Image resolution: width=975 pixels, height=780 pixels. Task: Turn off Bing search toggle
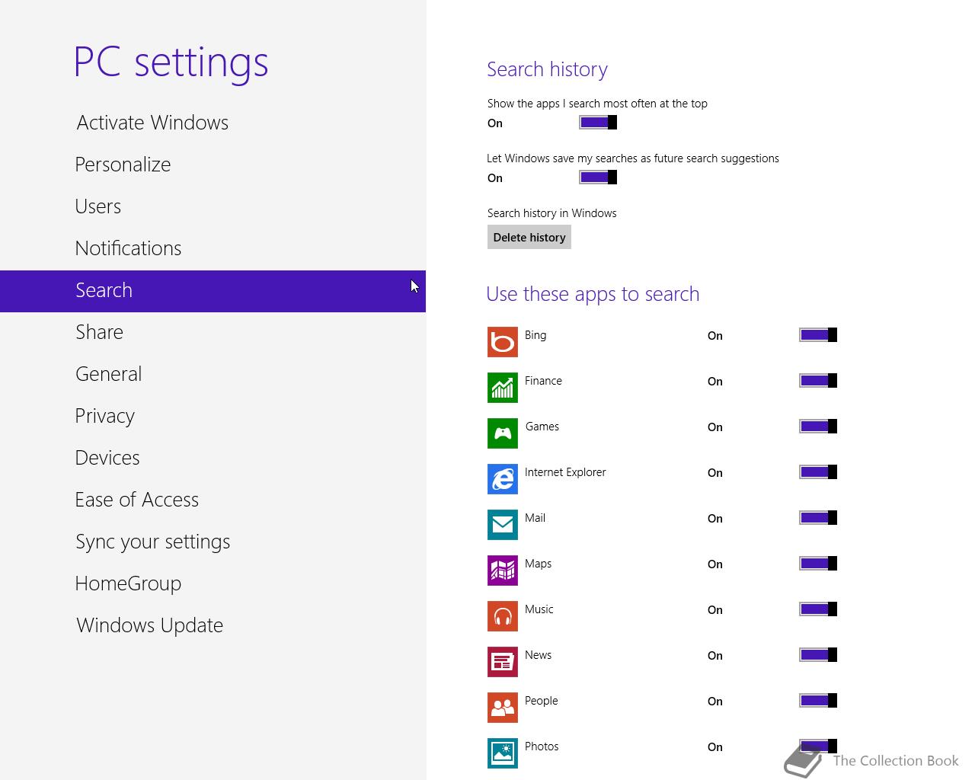click(818, 335)
